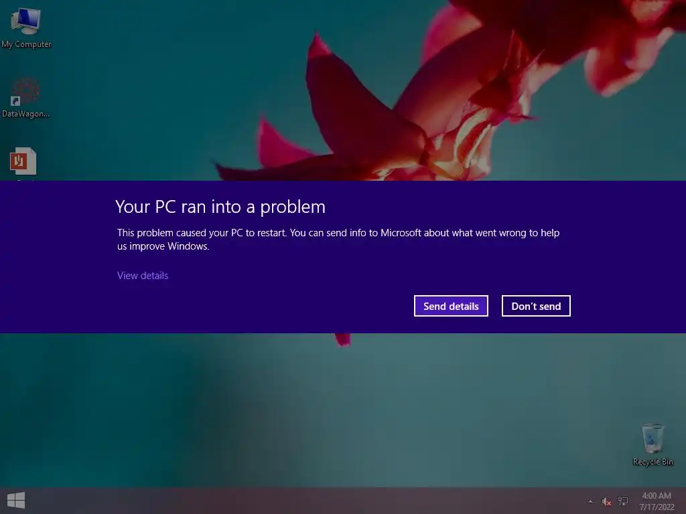Select the red document icon on the desktop

[x=23, y=161]
